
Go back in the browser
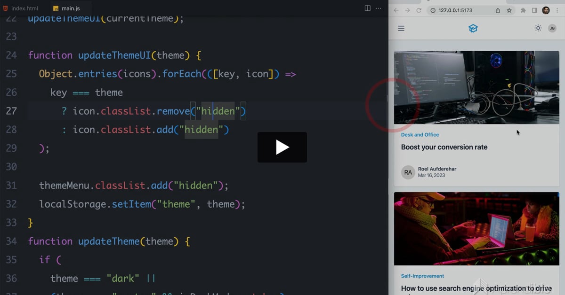396,10
